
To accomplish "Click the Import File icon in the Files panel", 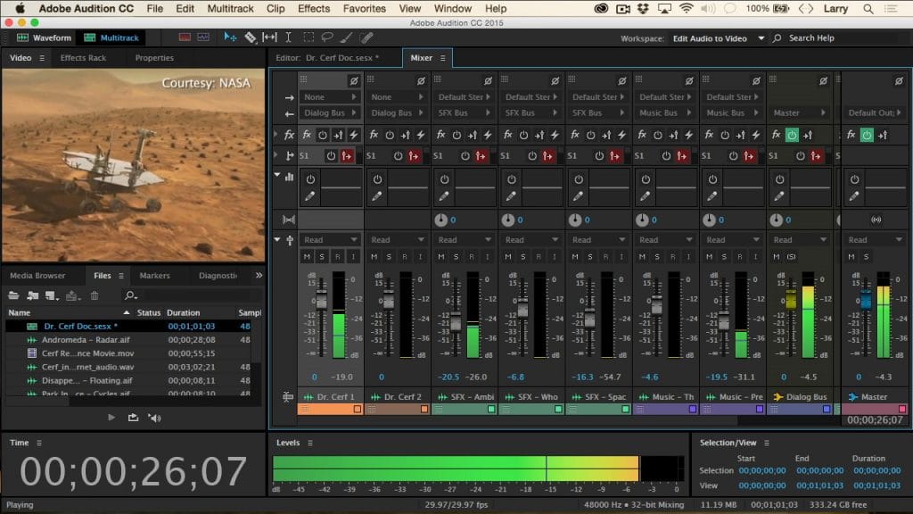I will point(31,296).
